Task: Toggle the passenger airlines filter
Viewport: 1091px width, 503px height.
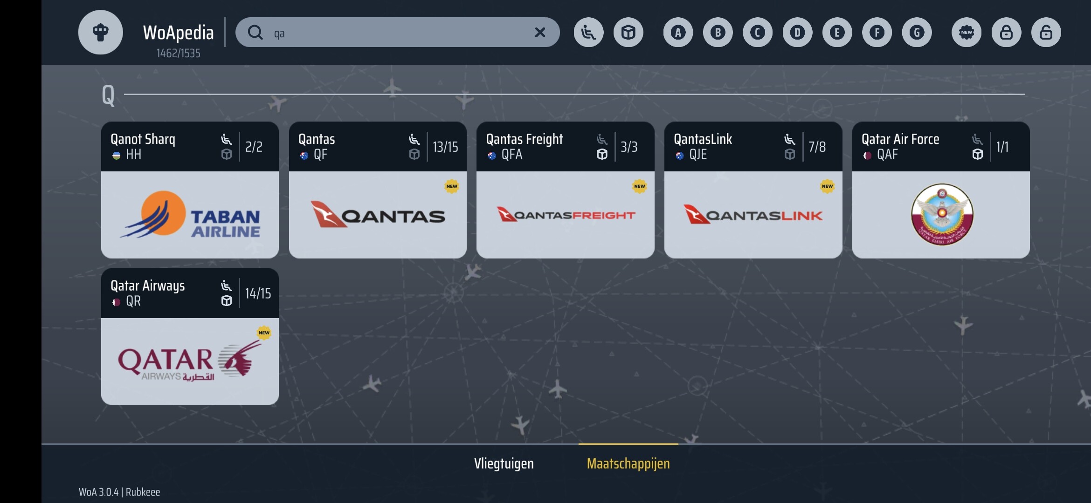Action: (x=588, y=33)
